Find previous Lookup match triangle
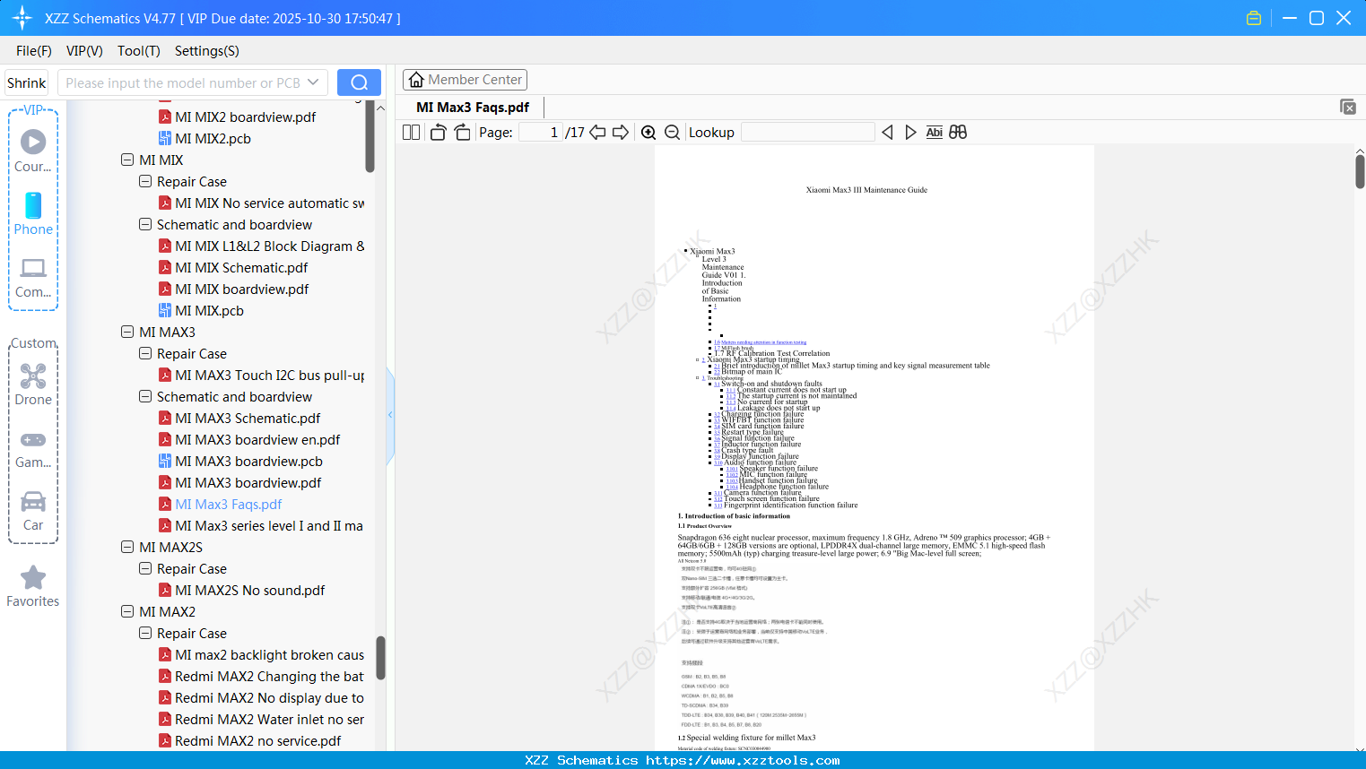Viewport: 1366px width, 769px height. click(887, 133)
